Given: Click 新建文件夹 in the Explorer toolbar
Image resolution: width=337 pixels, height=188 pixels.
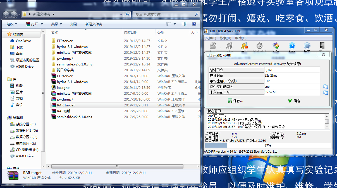Looking at the screenshot, I should (94, 24).
